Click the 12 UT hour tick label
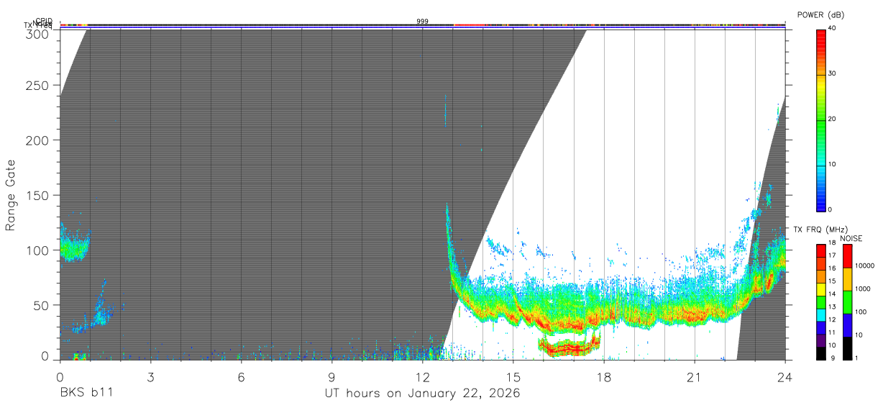The width and height of the screenshot is (883, 408). [423, 376]
